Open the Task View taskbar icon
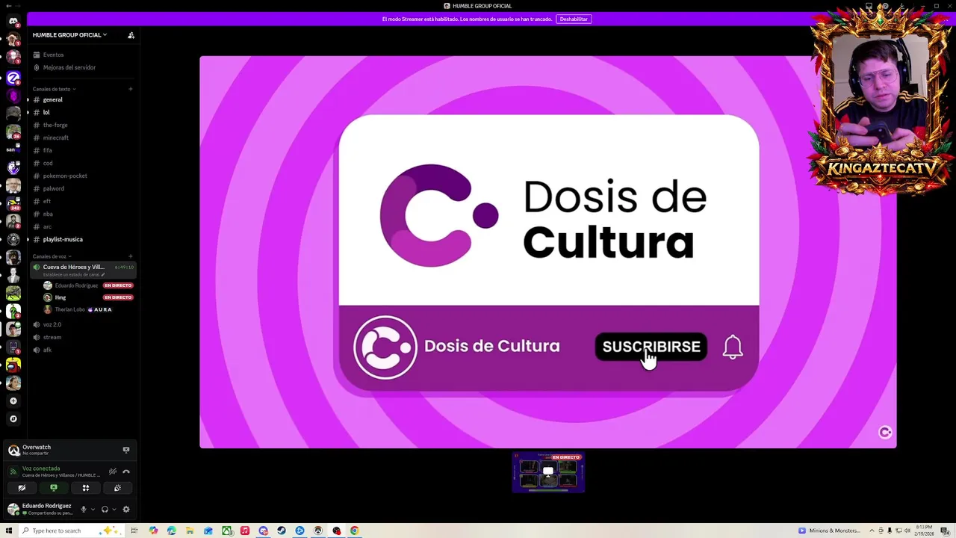Viewport: 956px width, 538px height. [x=134, y=531]
